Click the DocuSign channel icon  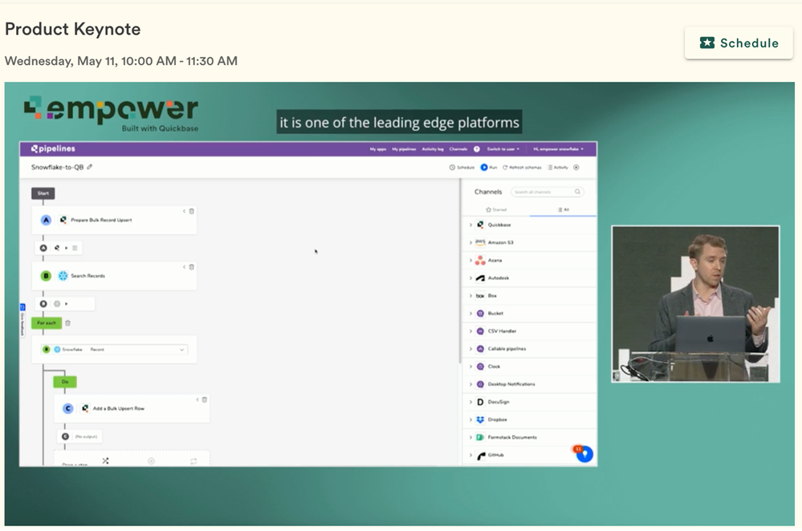[x=480, y=402]
